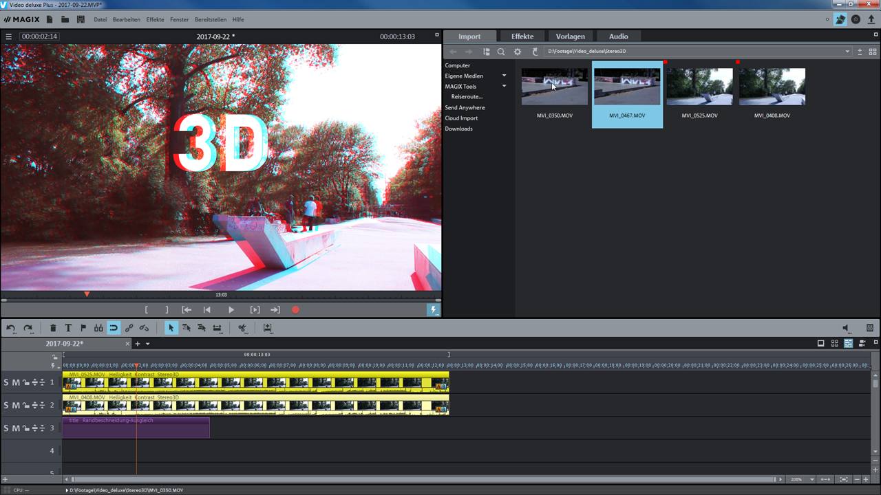The image size is (881, 495).
Task: Switch to the Vorlagen tab
Action: (x=571, y=36)
